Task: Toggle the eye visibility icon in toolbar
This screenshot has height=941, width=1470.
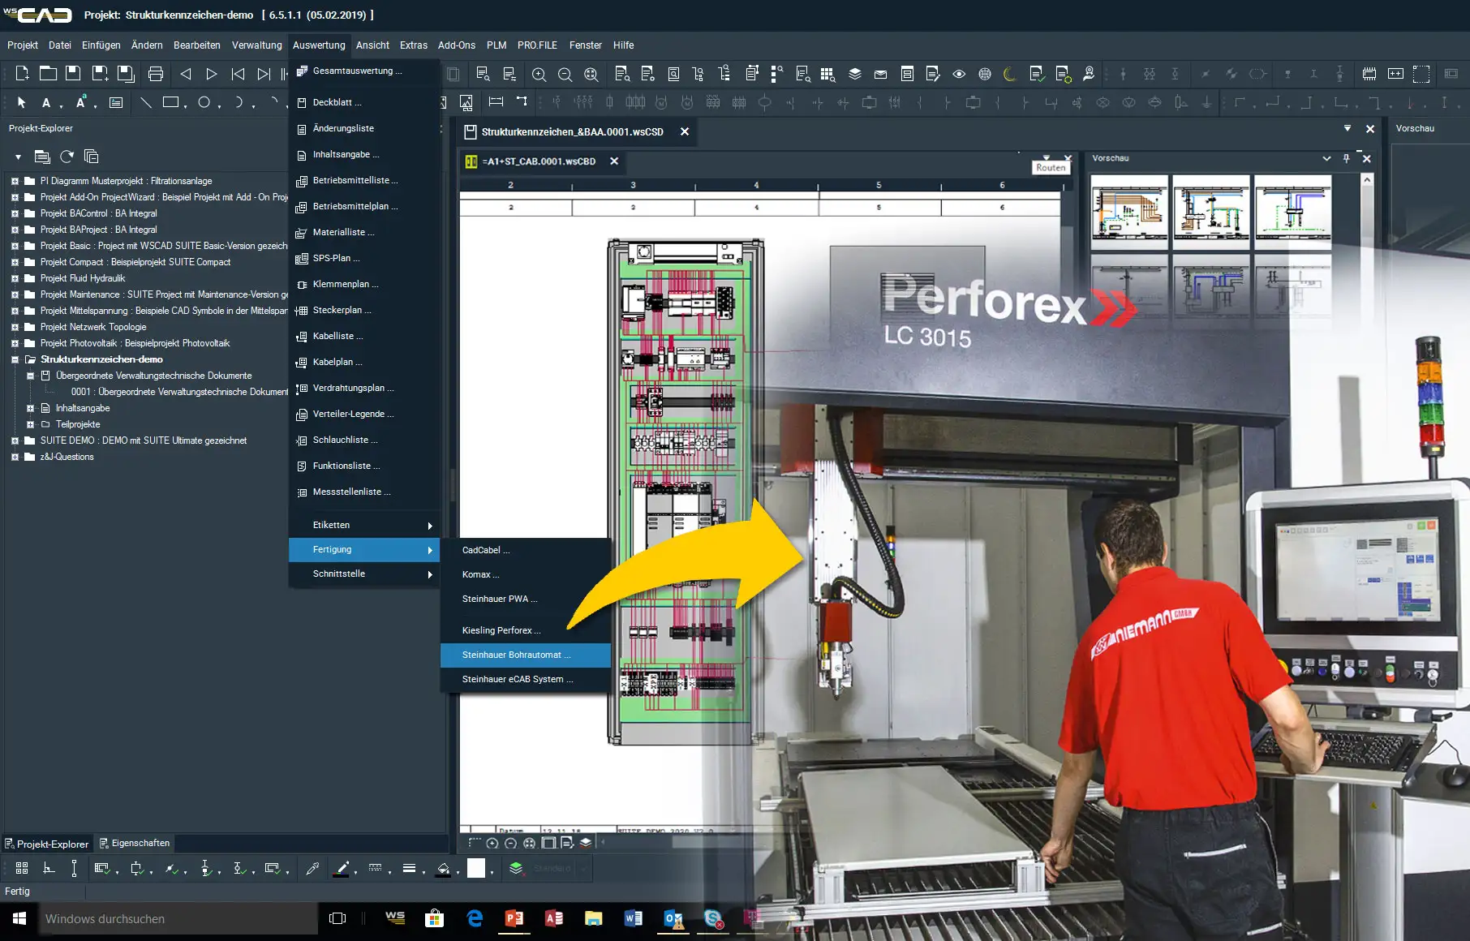Action: tap(959, 74)
